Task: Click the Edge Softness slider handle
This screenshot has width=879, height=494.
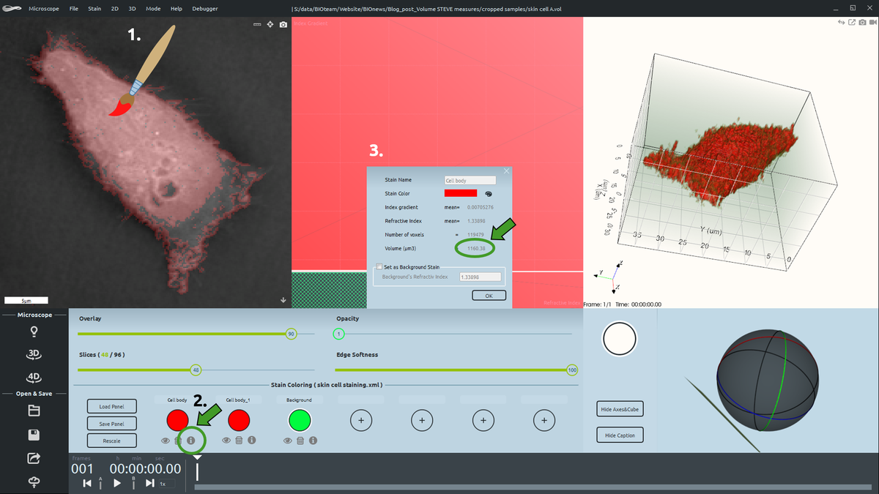Action: click(572, 370)
